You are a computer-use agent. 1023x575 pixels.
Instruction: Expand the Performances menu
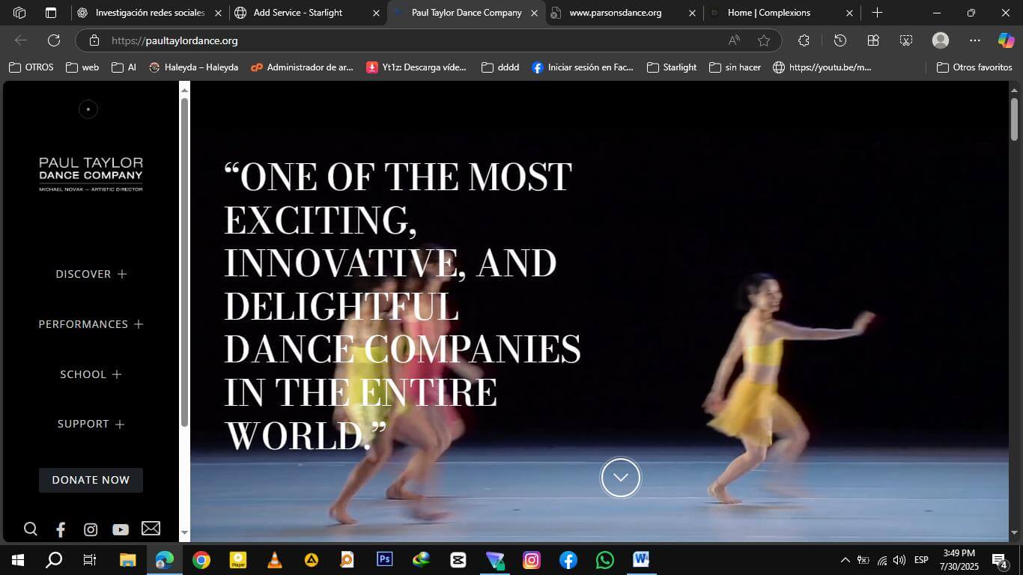[91, 324]
